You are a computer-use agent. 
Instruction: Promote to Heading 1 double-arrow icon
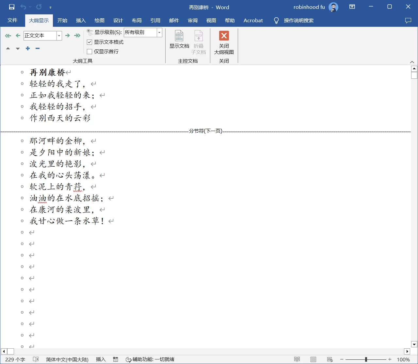[x=8, y=36]
